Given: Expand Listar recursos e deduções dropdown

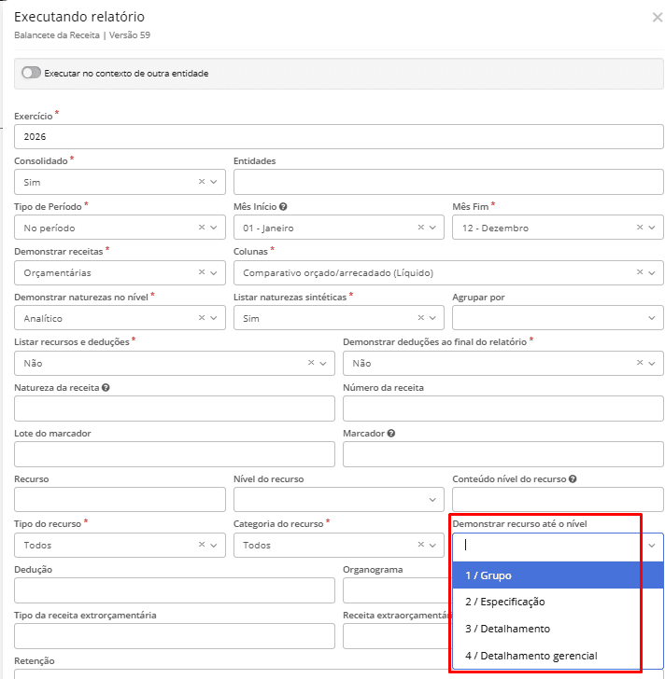Looking at the screenshot, I should [323, 363].
